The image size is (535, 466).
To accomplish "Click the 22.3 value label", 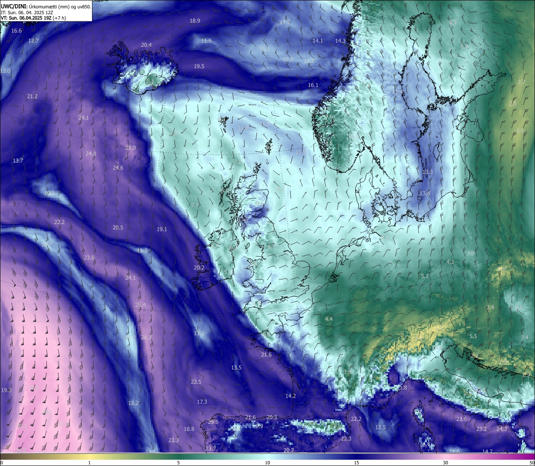I will (x=346, y=438).
